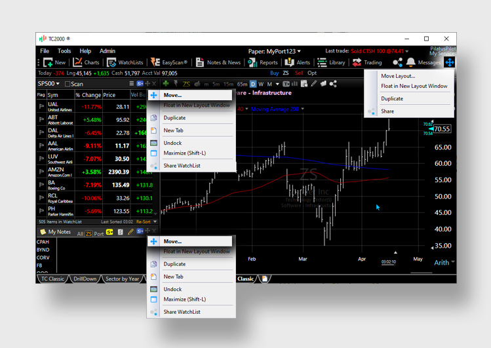This screenshot has width=491, height=348.
Task: Click the Re-Sort link in watchlist footer
Action: [x=143, y=222]
